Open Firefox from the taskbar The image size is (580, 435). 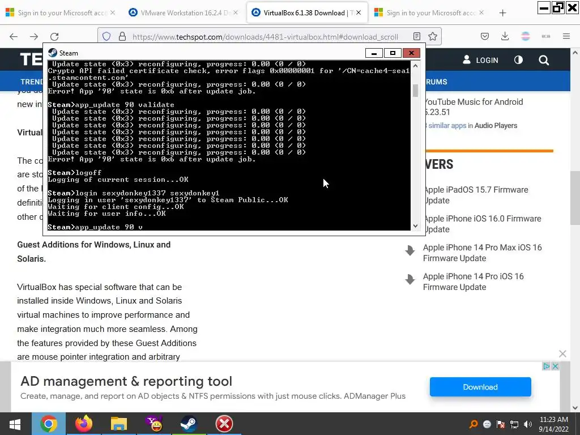84,424
